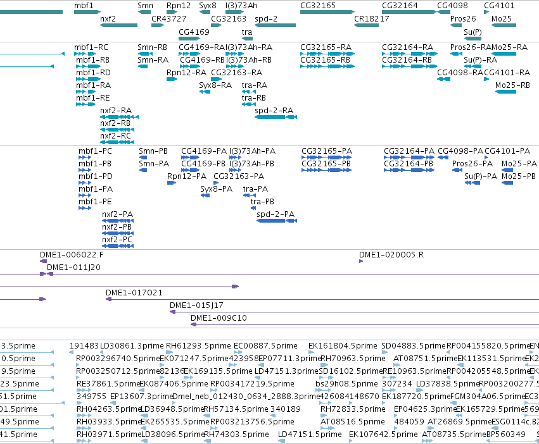Select transcript CG32165-RB glyph
539x444 pixels.
[x=327, y=66]
